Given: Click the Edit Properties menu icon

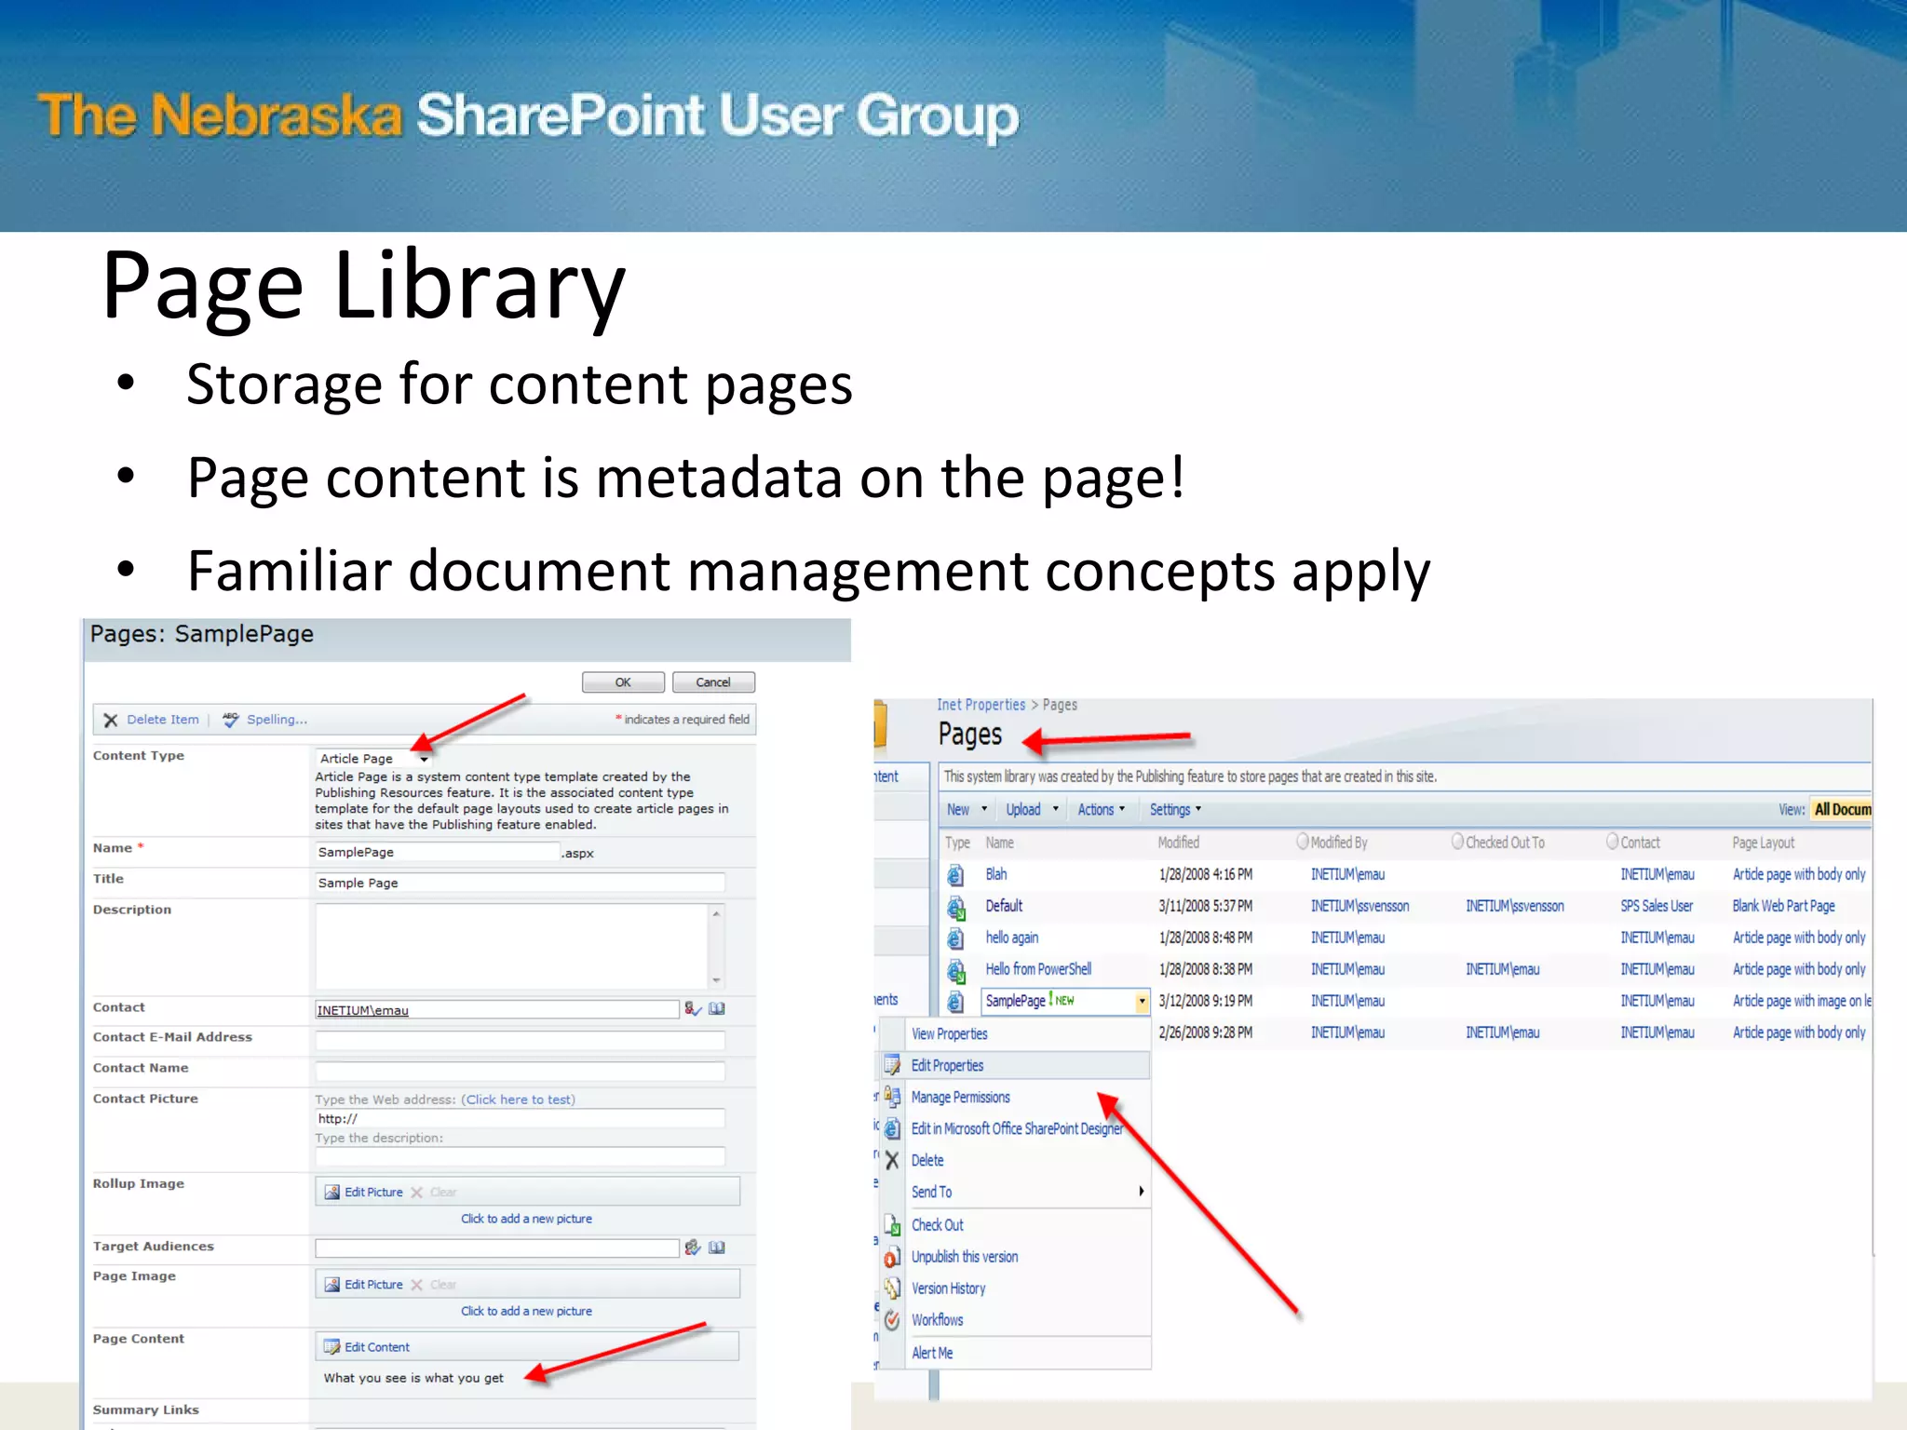Looking at the screenshot, I should 892,1065.
